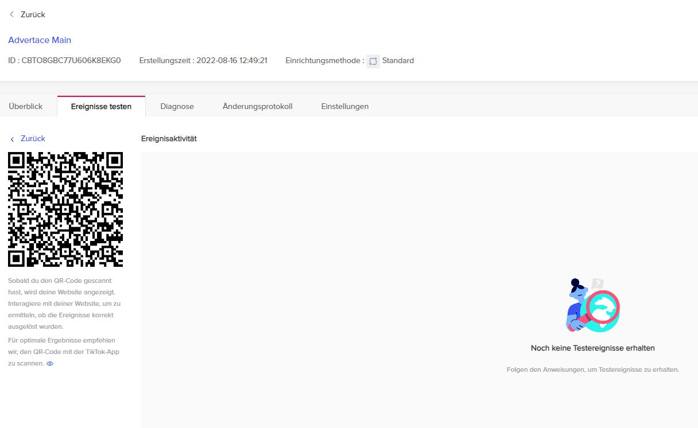Screen dimensions: 698x428
Task: Click the top Zurück back arrow
Action: (11, 14)
